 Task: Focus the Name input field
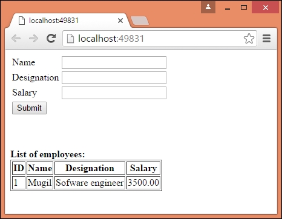[x=114, y=62]
